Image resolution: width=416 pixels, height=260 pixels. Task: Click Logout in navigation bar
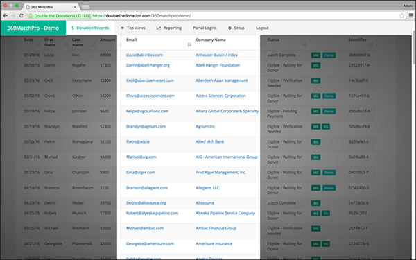click(262, 28)
